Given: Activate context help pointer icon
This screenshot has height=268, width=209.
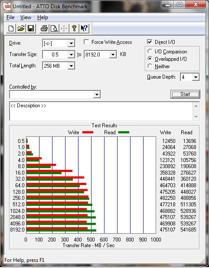Looking at the screenshot, I should point(84,28).
